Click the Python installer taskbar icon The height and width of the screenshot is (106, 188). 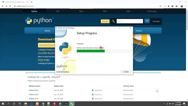click(72, 104)
